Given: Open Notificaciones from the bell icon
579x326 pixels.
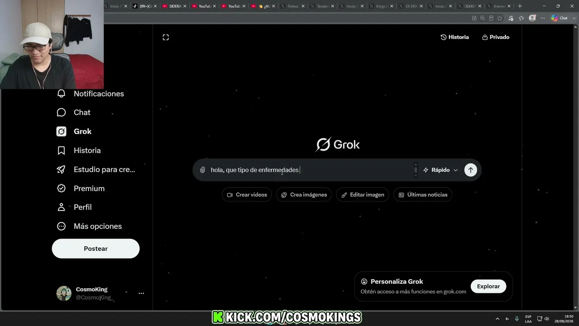Looking at the screenshot, I should point(61,94).
